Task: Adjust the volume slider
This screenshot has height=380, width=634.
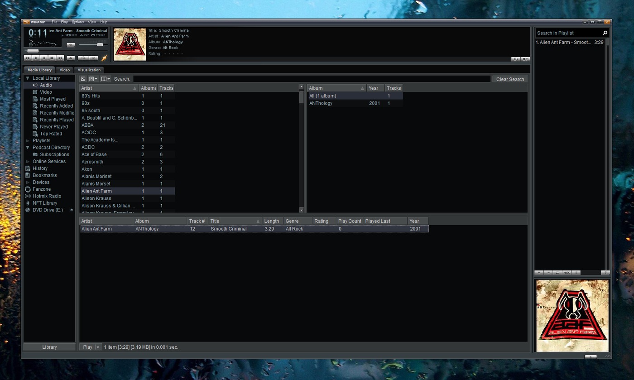Action: coord(93,44)
